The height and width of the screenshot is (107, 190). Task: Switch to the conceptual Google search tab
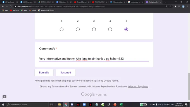tap(135, 2)
